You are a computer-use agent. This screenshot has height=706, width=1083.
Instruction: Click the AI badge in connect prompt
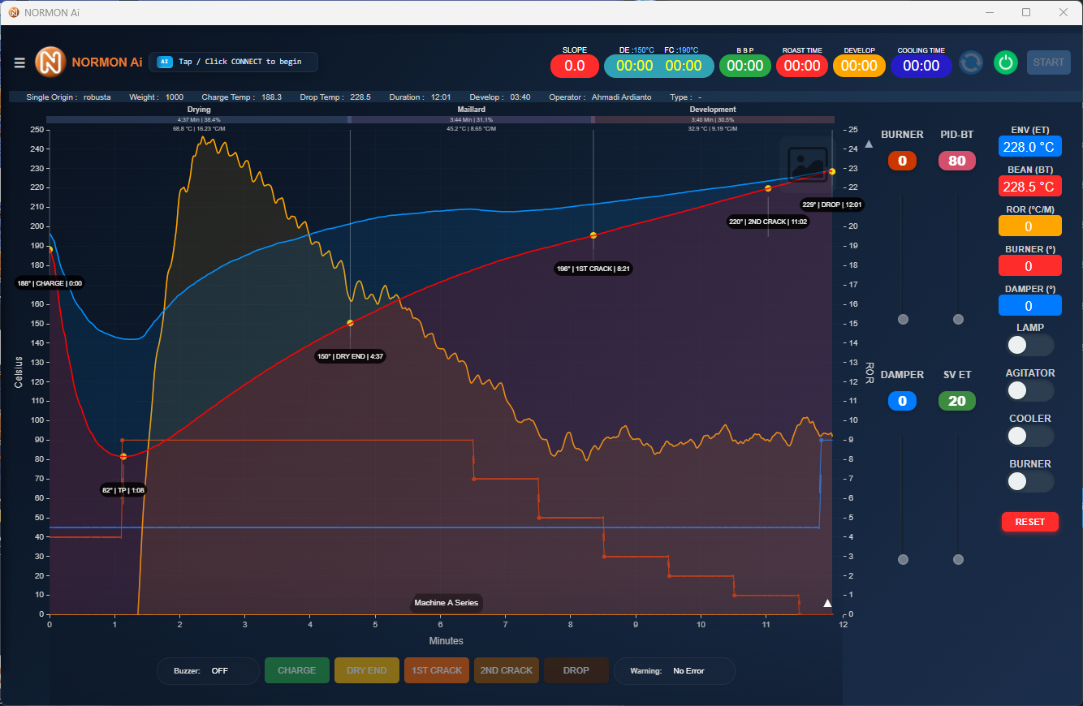pos(165,62)
